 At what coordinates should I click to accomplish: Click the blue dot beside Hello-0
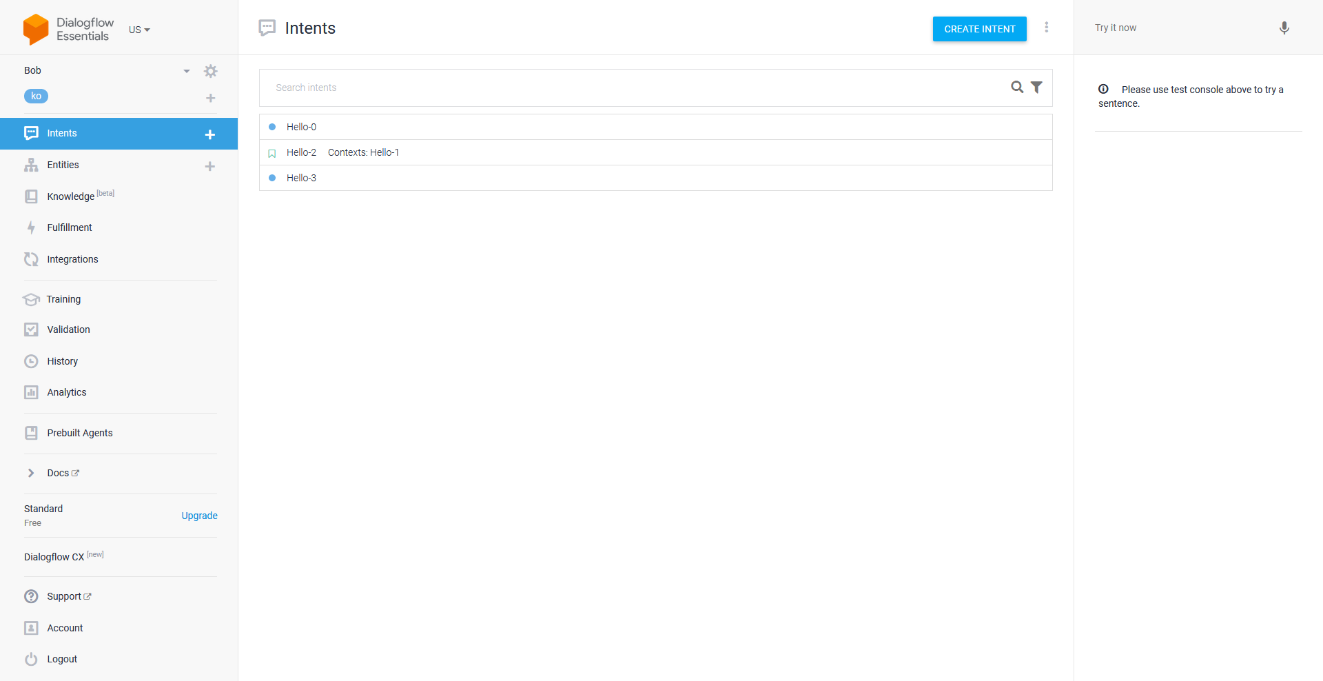tap(272, 127)
